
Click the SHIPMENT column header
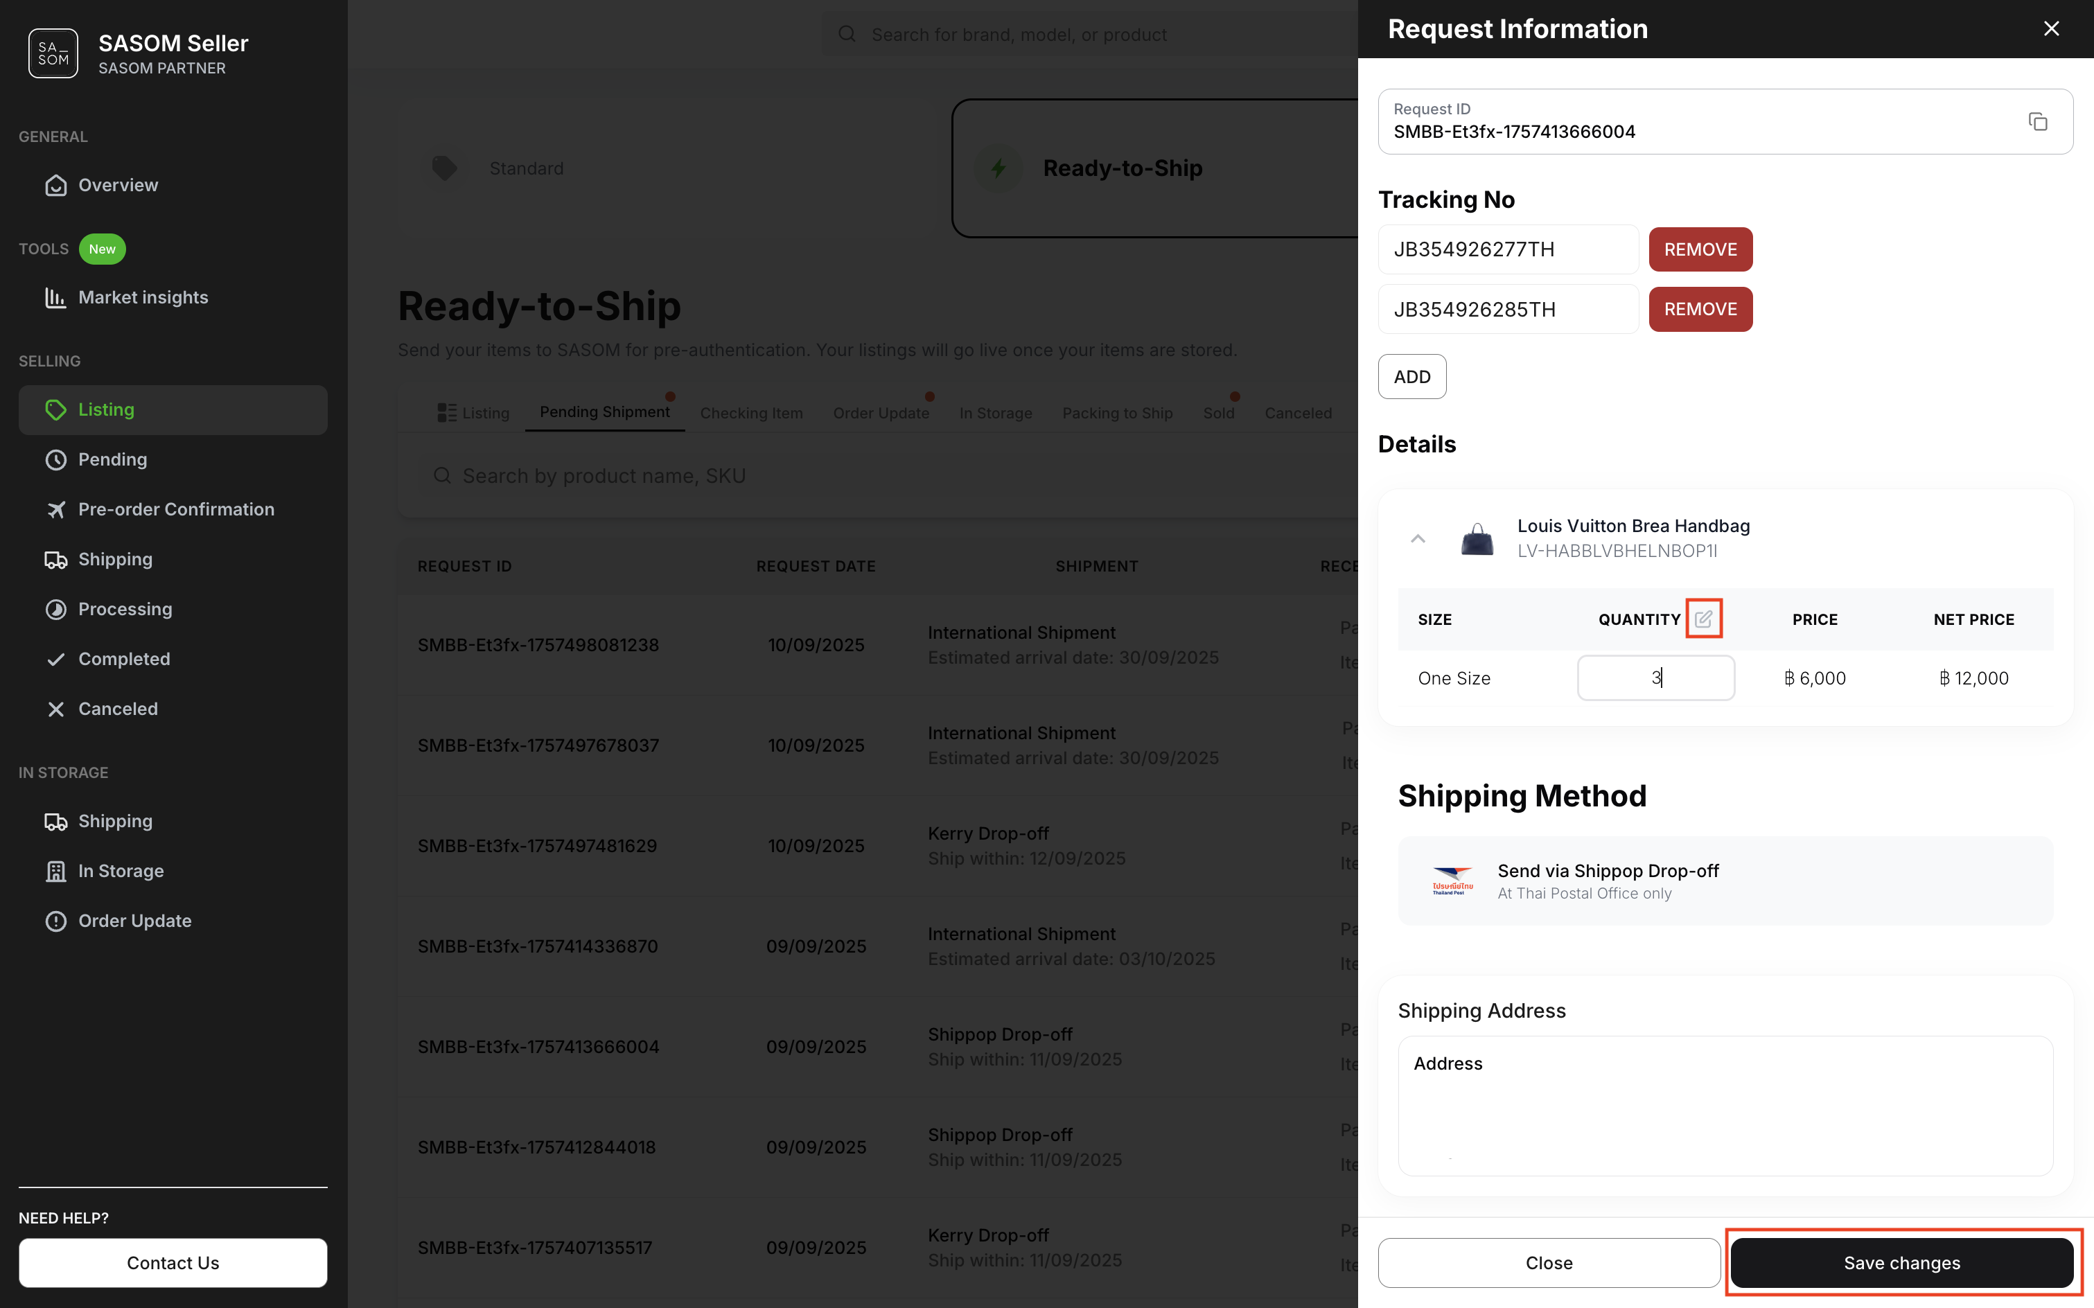[x=1096, y=567]
